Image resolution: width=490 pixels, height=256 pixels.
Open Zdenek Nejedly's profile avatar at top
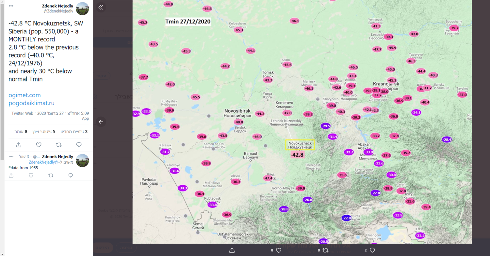tap(82, 8)
